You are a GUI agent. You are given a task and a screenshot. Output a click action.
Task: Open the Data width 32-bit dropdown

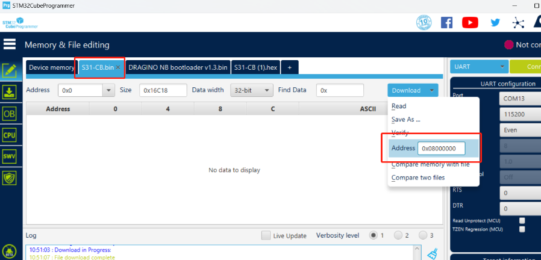pos(252,90)
